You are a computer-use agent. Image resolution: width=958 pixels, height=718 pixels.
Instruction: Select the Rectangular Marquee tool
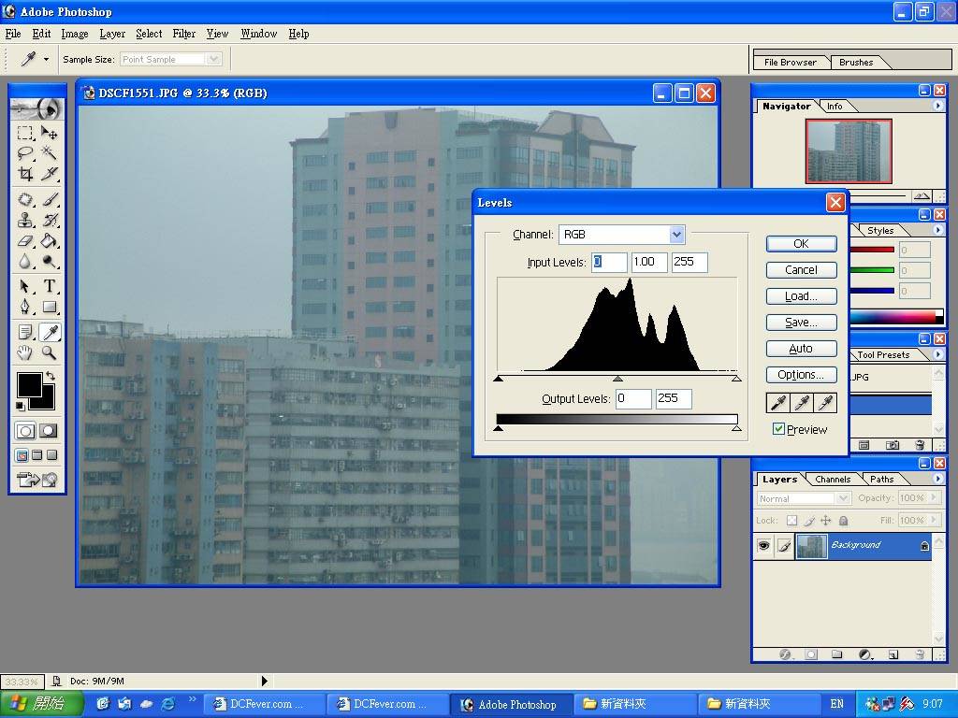(25, 133)
